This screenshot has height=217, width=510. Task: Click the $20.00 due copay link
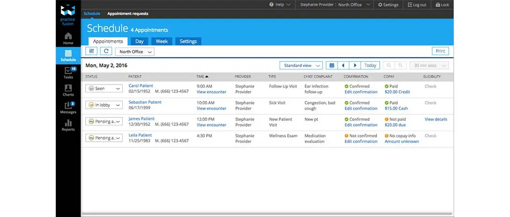395,125
